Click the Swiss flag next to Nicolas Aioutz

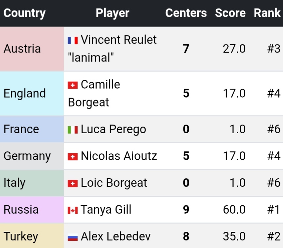[x=73, y=156]
